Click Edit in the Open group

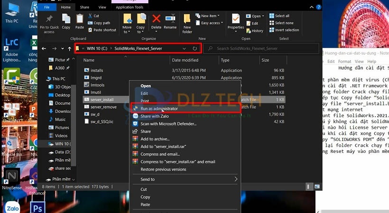252,23
